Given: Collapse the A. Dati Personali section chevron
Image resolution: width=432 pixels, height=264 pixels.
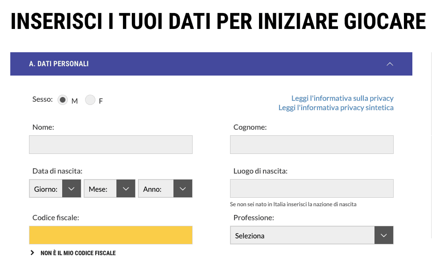Looking at the screenshot, I should [x=389, y=64].
